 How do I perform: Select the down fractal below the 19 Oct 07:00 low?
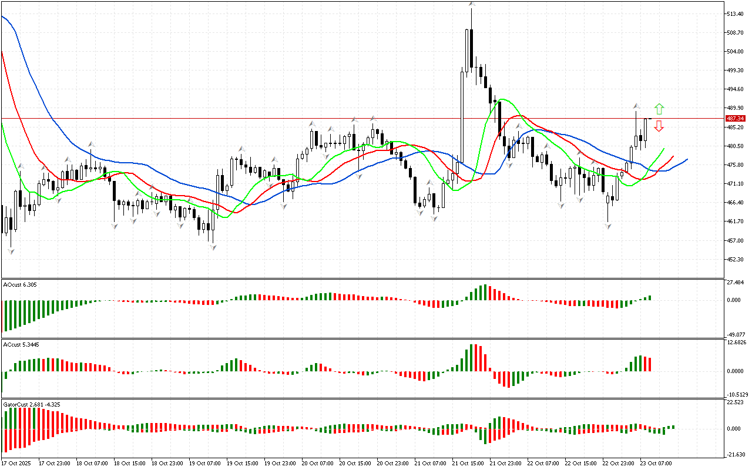coord(213,248)
